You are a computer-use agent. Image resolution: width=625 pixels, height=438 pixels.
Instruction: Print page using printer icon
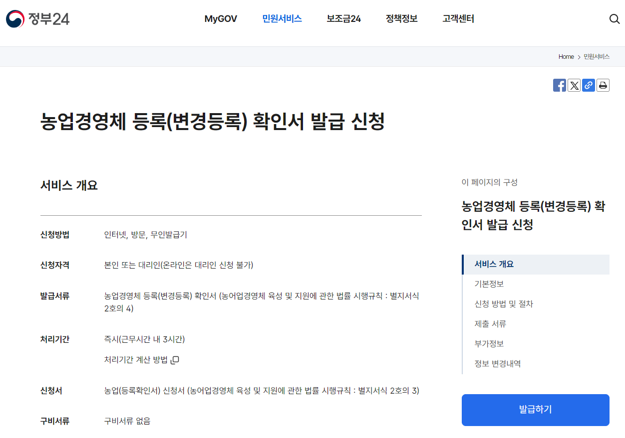tap(603, 85)
